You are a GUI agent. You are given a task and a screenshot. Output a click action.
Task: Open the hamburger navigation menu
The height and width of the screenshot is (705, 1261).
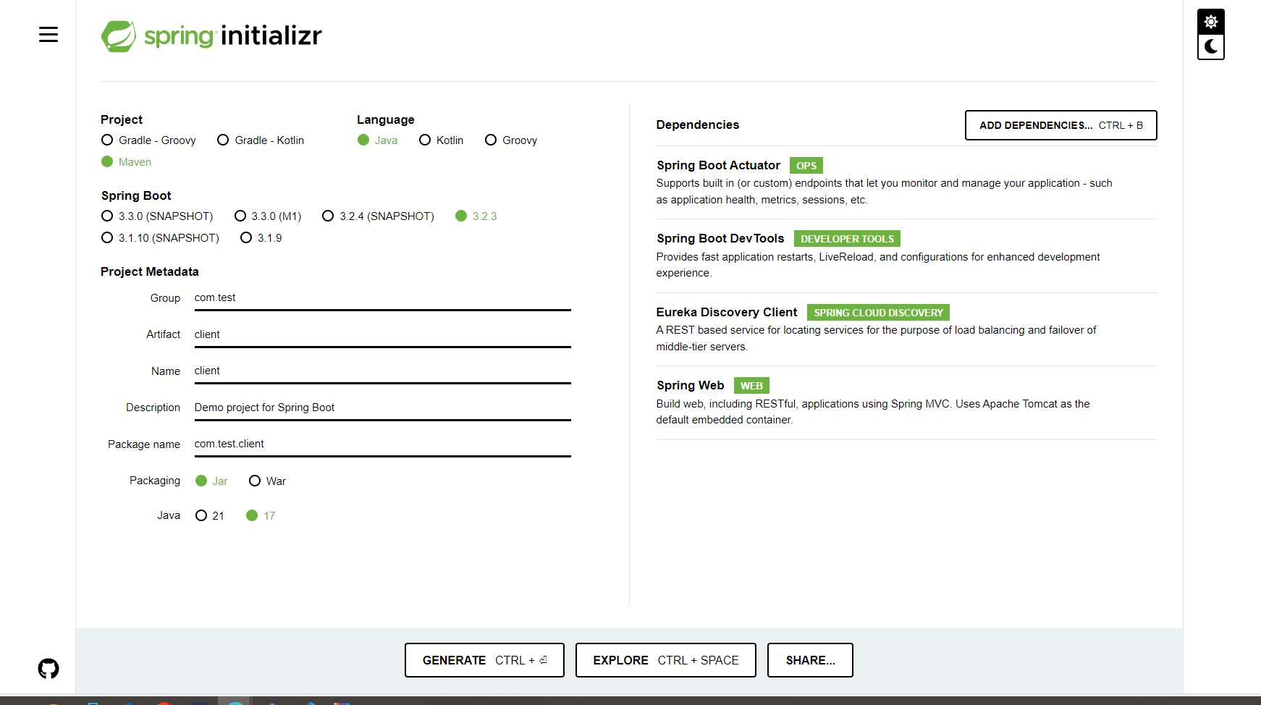[x=48, y=35]
